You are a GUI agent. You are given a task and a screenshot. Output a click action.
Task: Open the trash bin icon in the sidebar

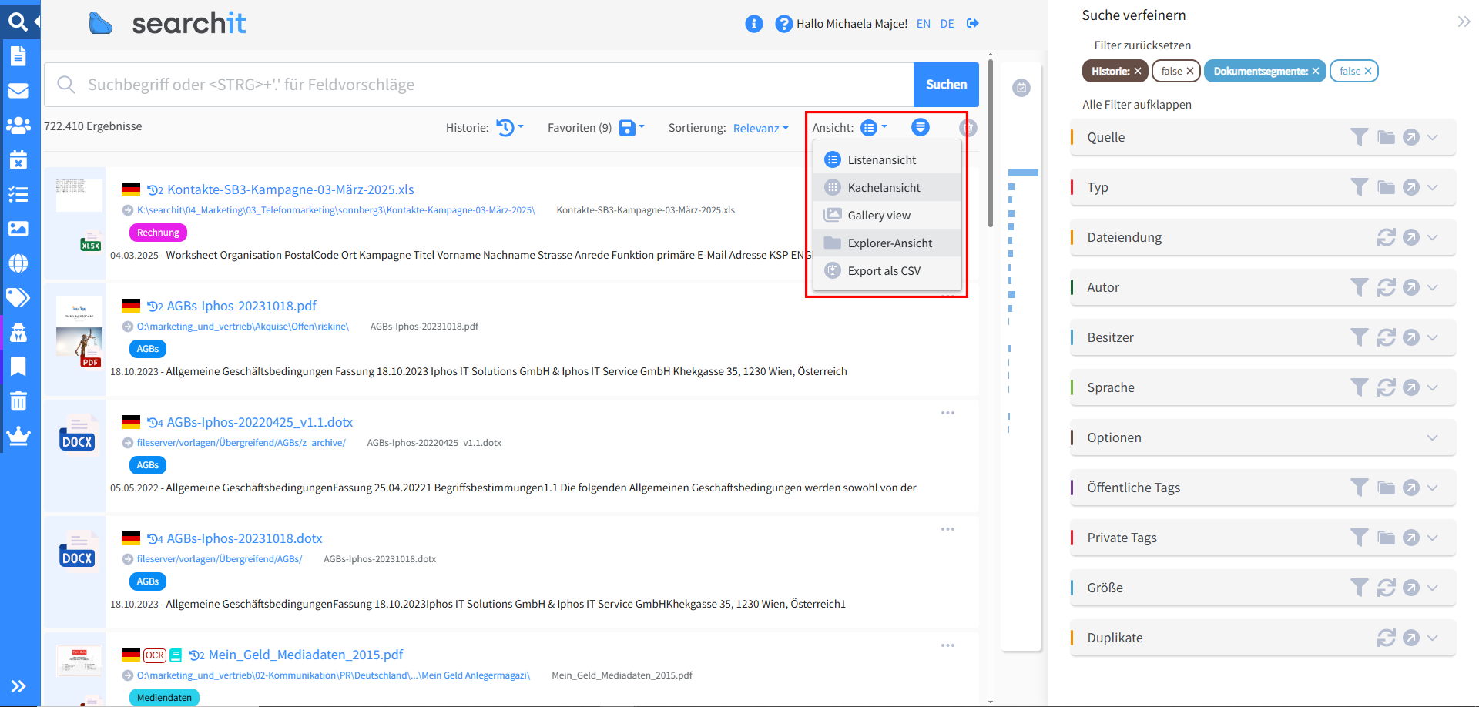click(18, 401)
